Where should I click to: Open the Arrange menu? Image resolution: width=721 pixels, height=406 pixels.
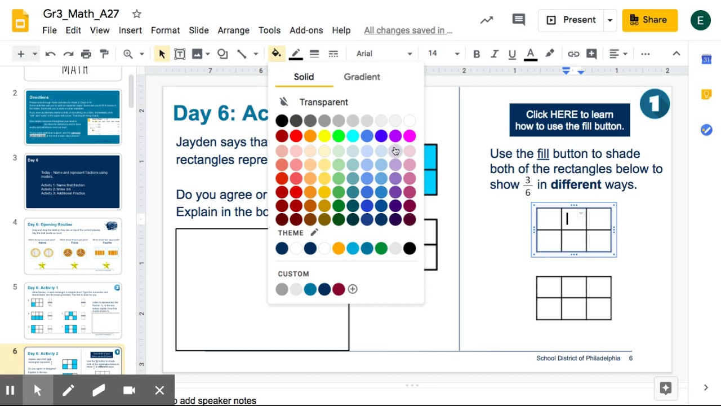(233, 30)
